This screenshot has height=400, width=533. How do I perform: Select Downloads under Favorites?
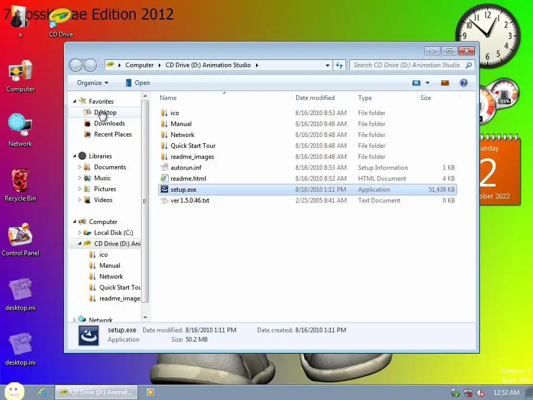point(109,123)
